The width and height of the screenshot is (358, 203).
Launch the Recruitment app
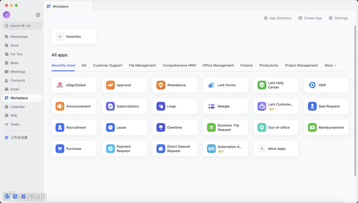click(74, 127)
